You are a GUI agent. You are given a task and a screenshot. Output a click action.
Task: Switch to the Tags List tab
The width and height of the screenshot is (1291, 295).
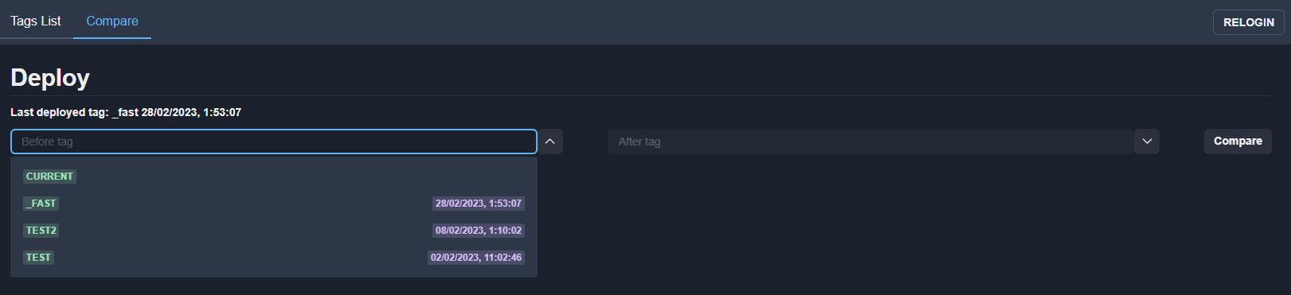click(36, 21)
